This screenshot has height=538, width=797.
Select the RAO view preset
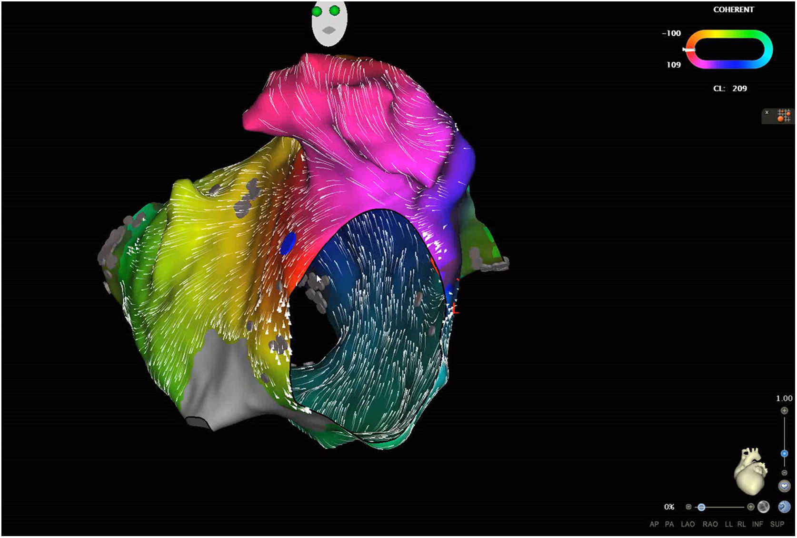click(710, 524)
